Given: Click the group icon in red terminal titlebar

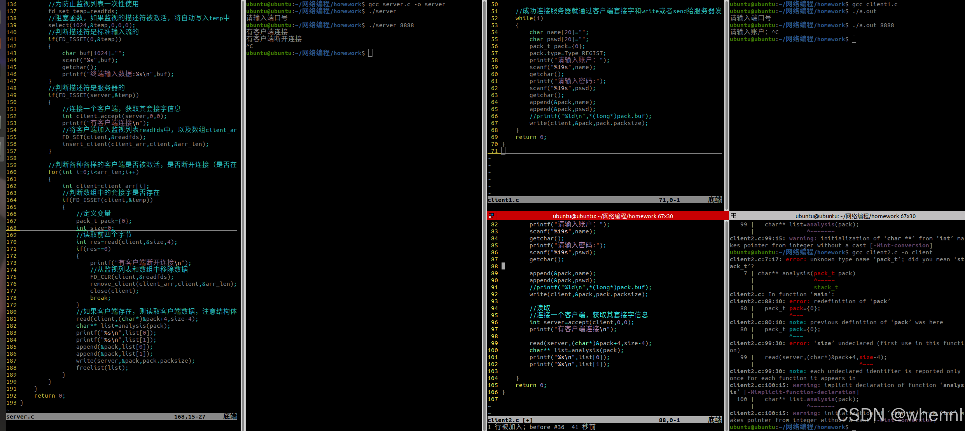Looking at the screenshot, I should pyautogui.click(x=491, y=216).
